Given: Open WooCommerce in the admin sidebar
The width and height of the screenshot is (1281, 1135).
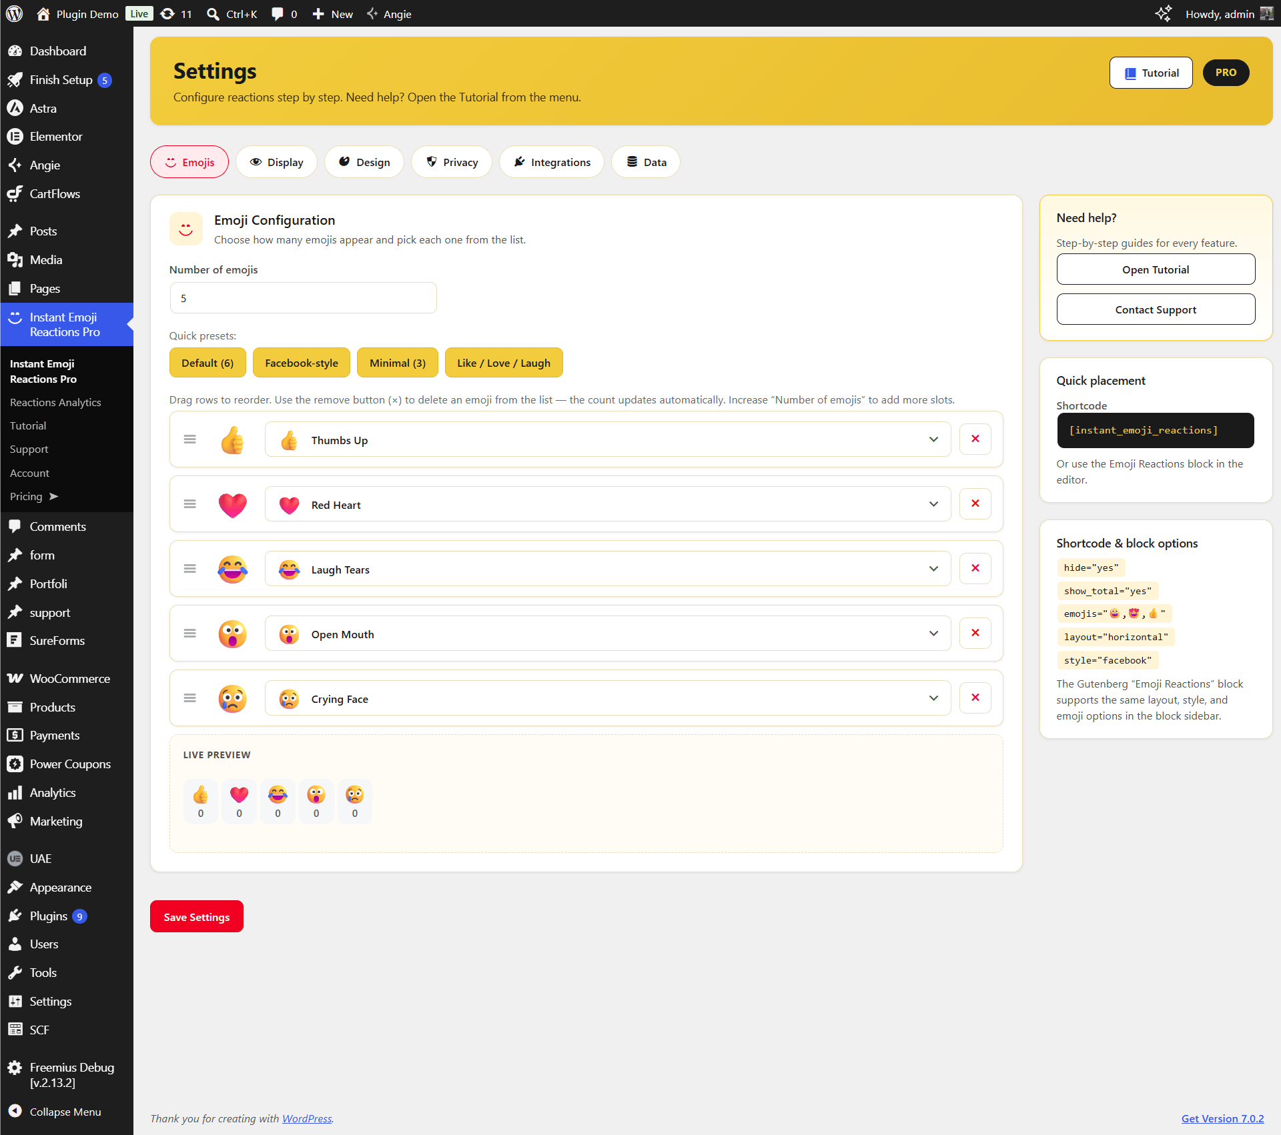Looking at the screenshot, I should coord(67,678).
